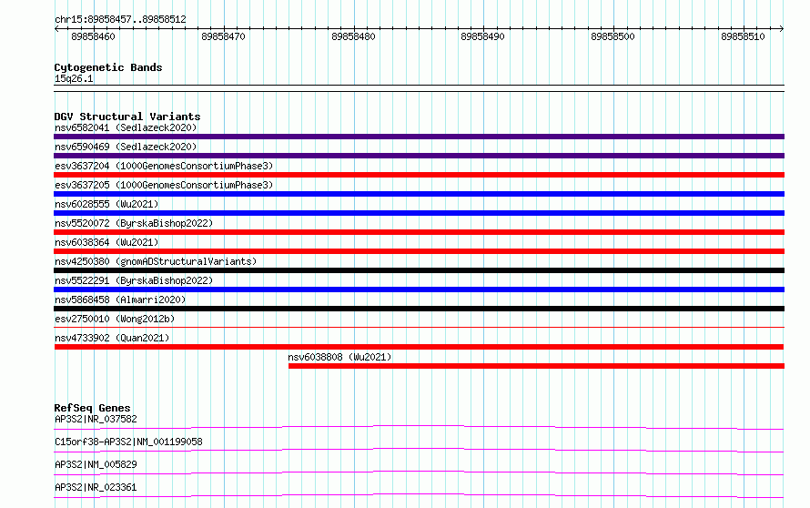Click the black cytogenetic band 15q26.1 bar

pos(419,88)
